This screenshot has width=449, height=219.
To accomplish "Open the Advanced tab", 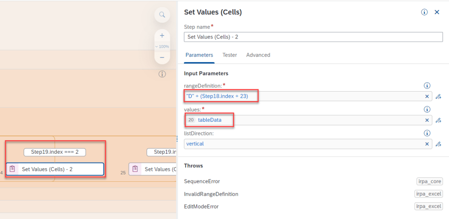I will (258, 55).
